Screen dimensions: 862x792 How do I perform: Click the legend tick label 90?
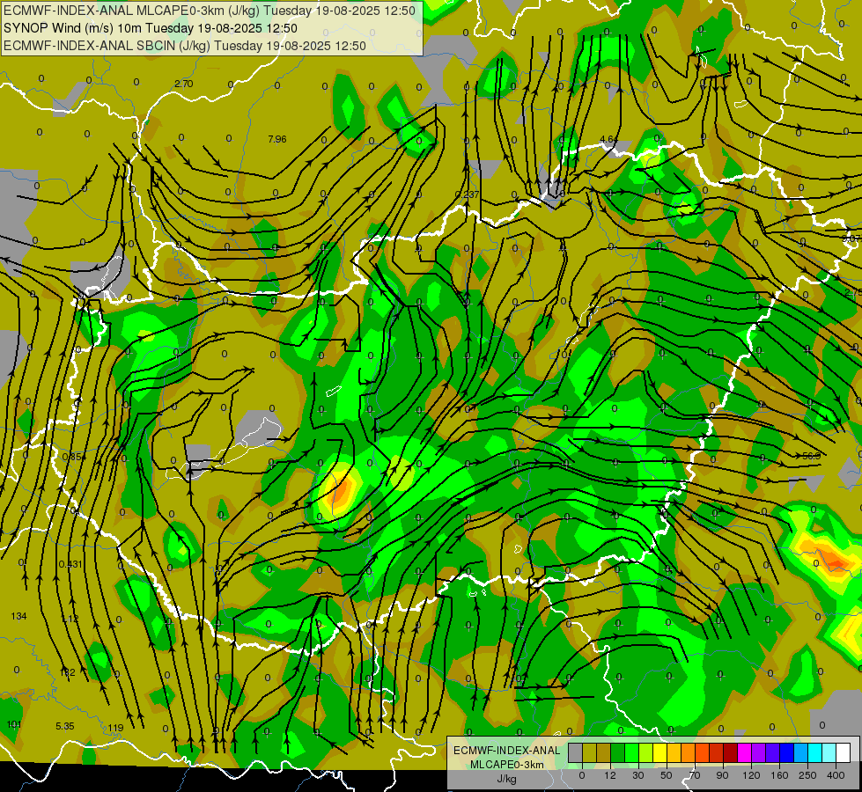(722, 775)
